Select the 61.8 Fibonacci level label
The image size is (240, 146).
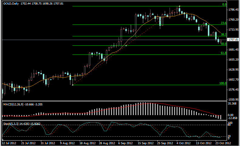tap(224, 53)
